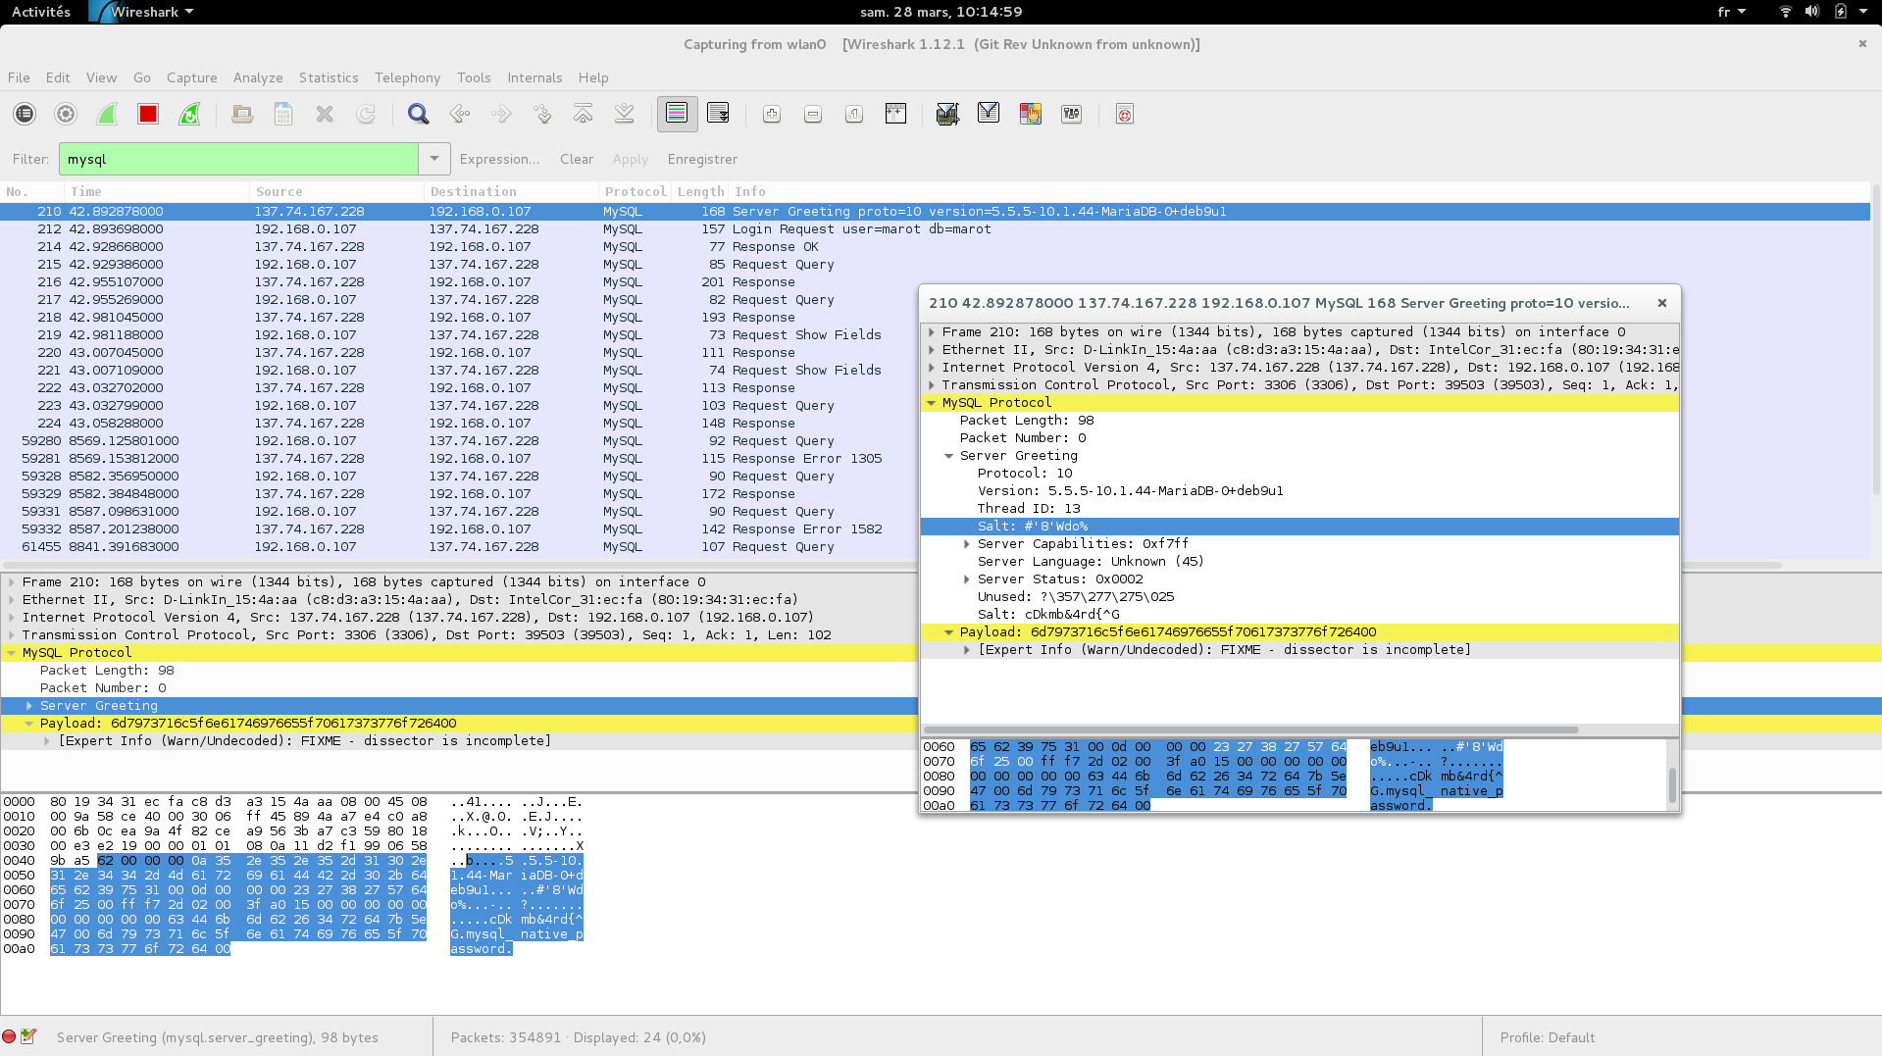Open the capture filters icon
The image size is (1882, 1056).
pos(947,115)
